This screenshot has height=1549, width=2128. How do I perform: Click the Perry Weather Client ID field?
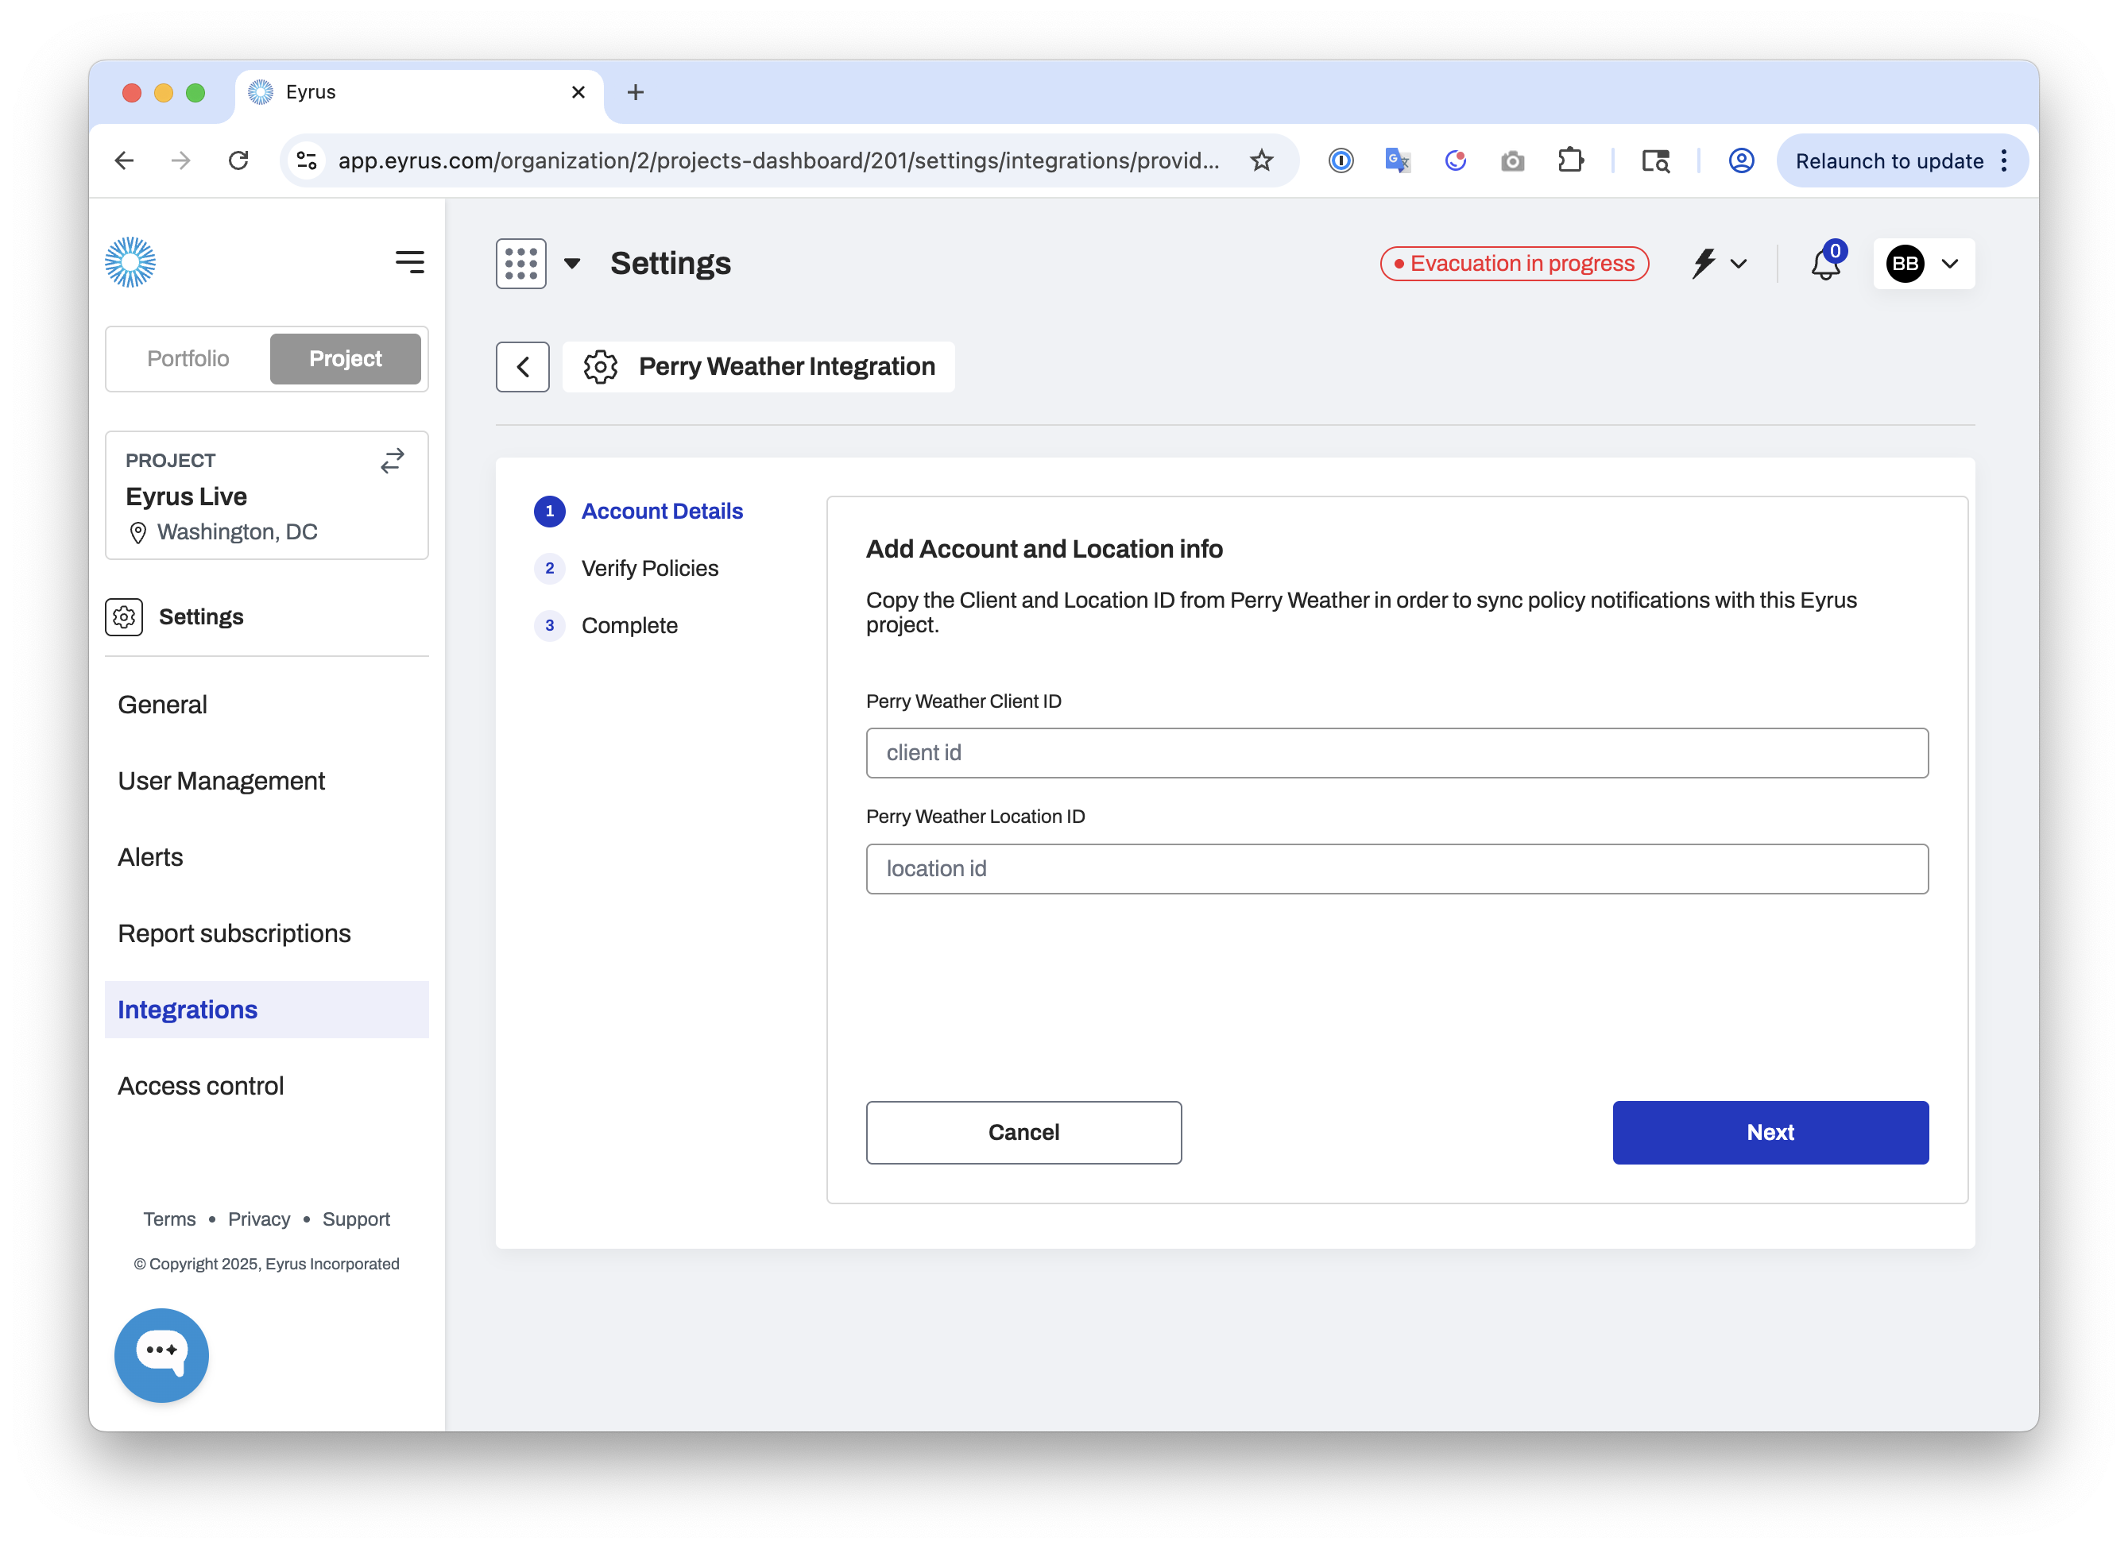pyautogui.click(x=1397, y=752)
